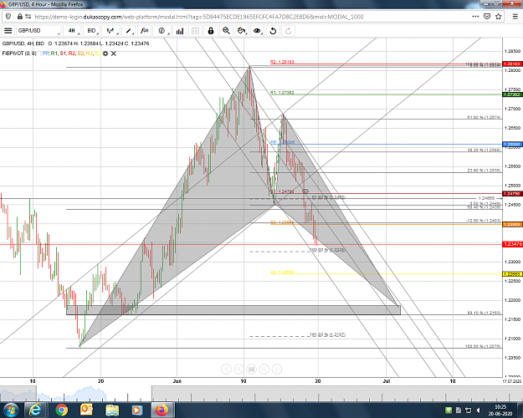
Task: Open the Windows Start menu
Action: pyautogui.click(x=10, y=410)
